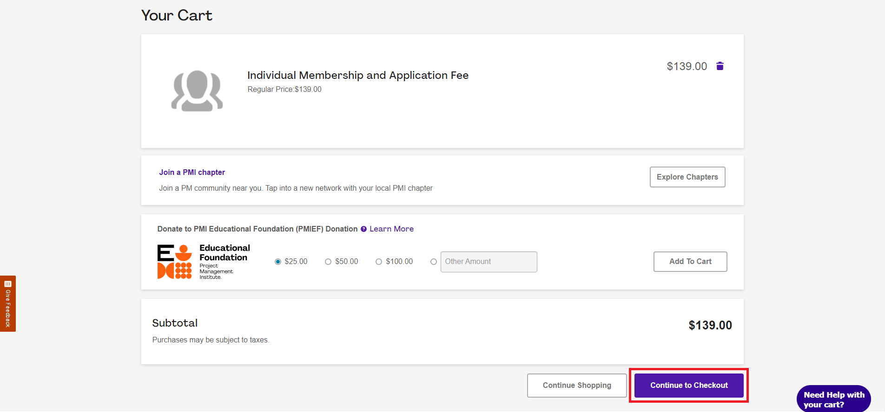Click the Your Cart heading
Image resolution: width=885 pixels, height=412 pixels.
point(177,15)
